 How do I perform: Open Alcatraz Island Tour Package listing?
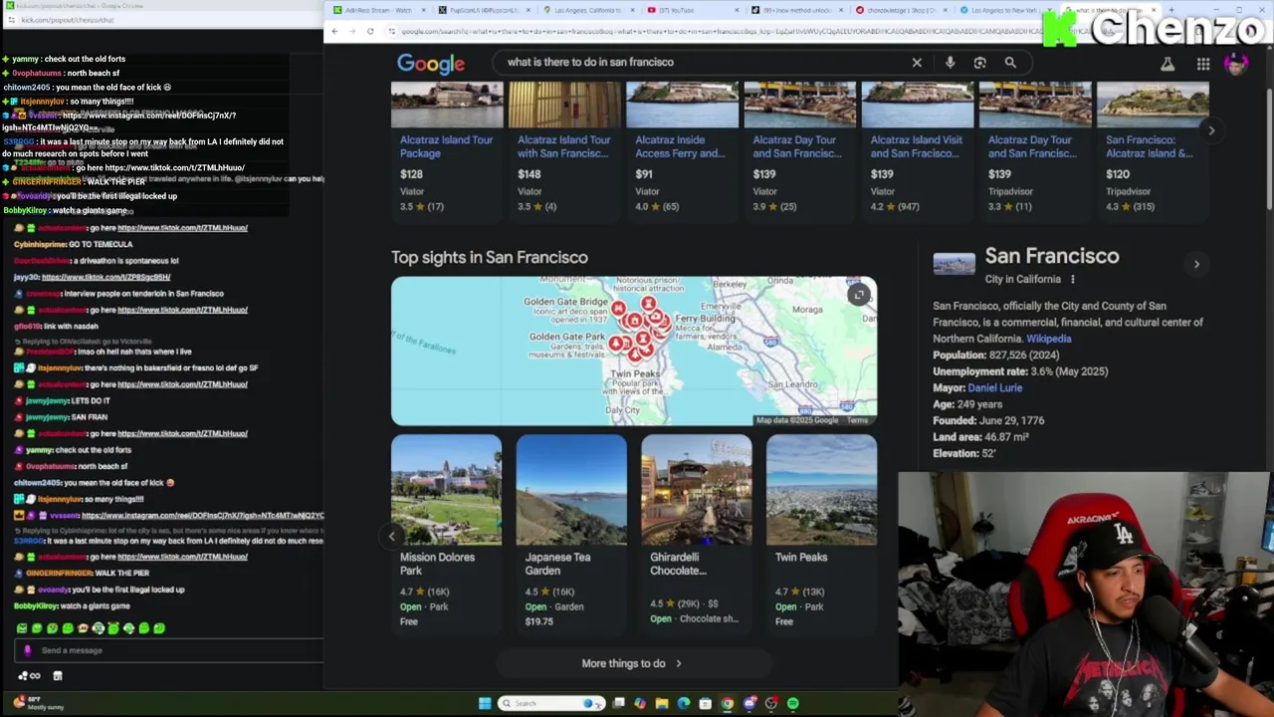click(x=446, y=146)
